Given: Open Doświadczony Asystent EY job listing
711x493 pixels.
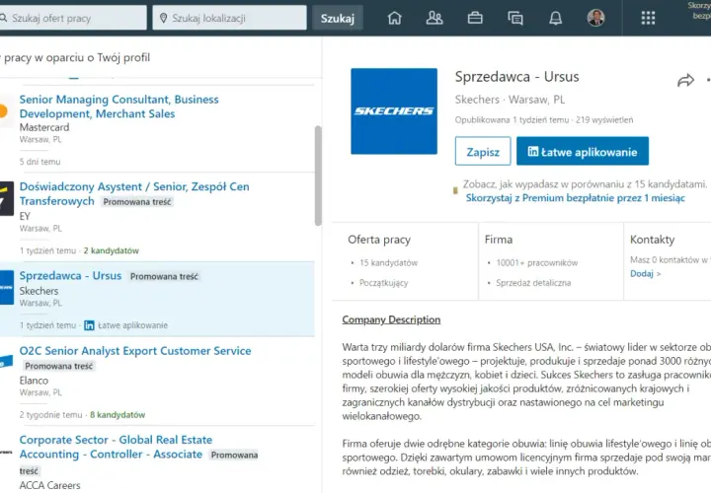Looking at the screenshot, I should (134, 194).
